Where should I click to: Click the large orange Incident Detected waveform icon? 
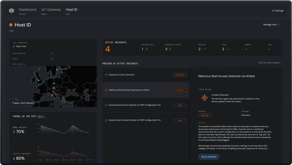205,98
